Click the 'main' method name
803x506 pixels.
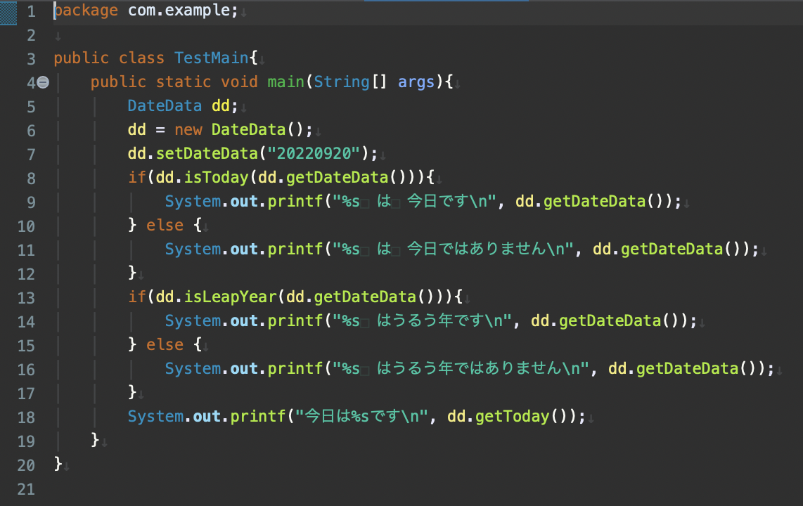tap(285, 82)
